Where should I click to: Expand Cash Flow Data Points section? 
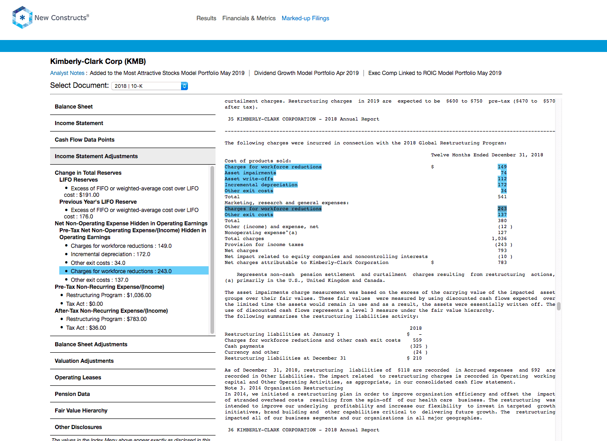click(x=133, y=140)
